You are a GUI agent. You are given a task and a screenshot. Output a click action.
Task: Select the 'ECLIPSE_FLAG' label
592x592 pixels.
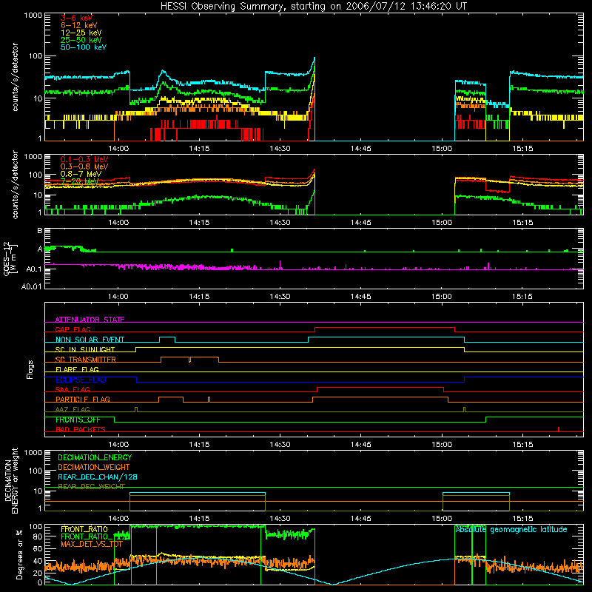[x=81, y=380]
